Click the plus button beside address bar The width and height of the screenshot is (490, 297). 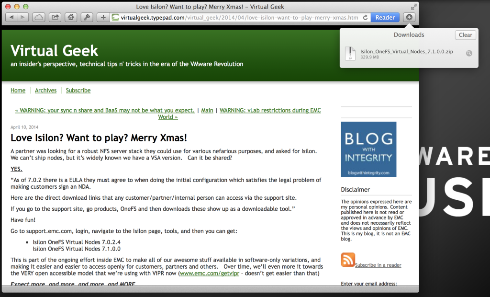(x=103, y=18)
